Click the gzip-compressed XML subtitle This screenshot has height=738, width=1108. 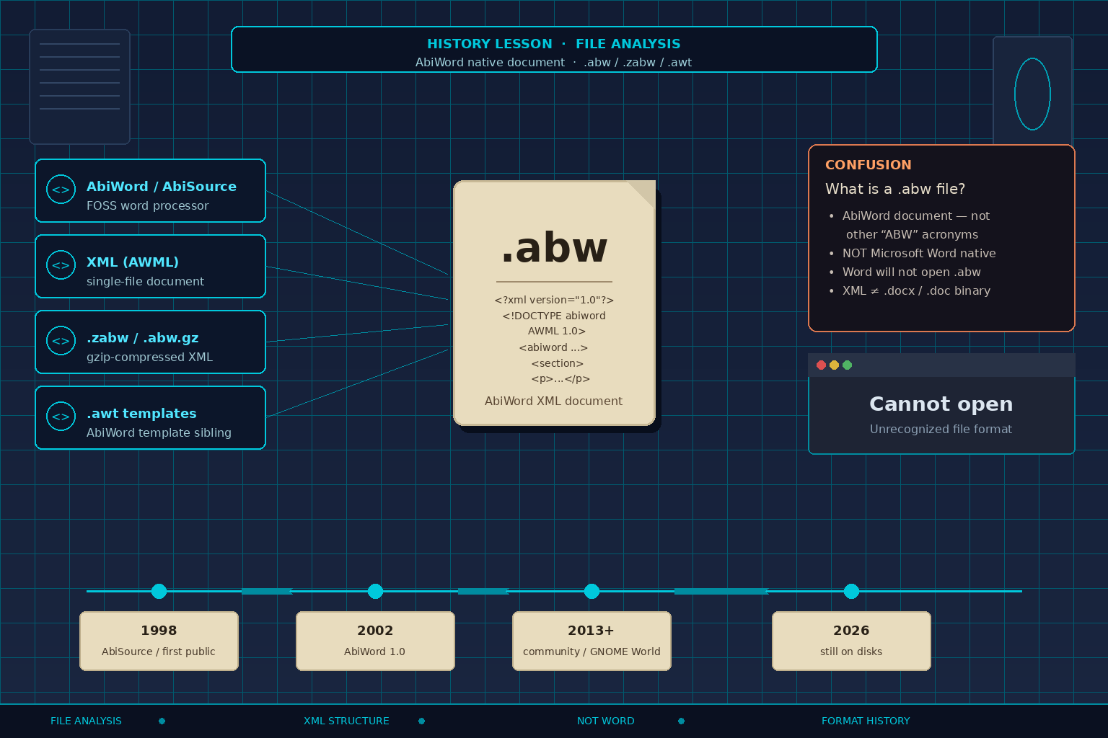click(x=149, y=357)
